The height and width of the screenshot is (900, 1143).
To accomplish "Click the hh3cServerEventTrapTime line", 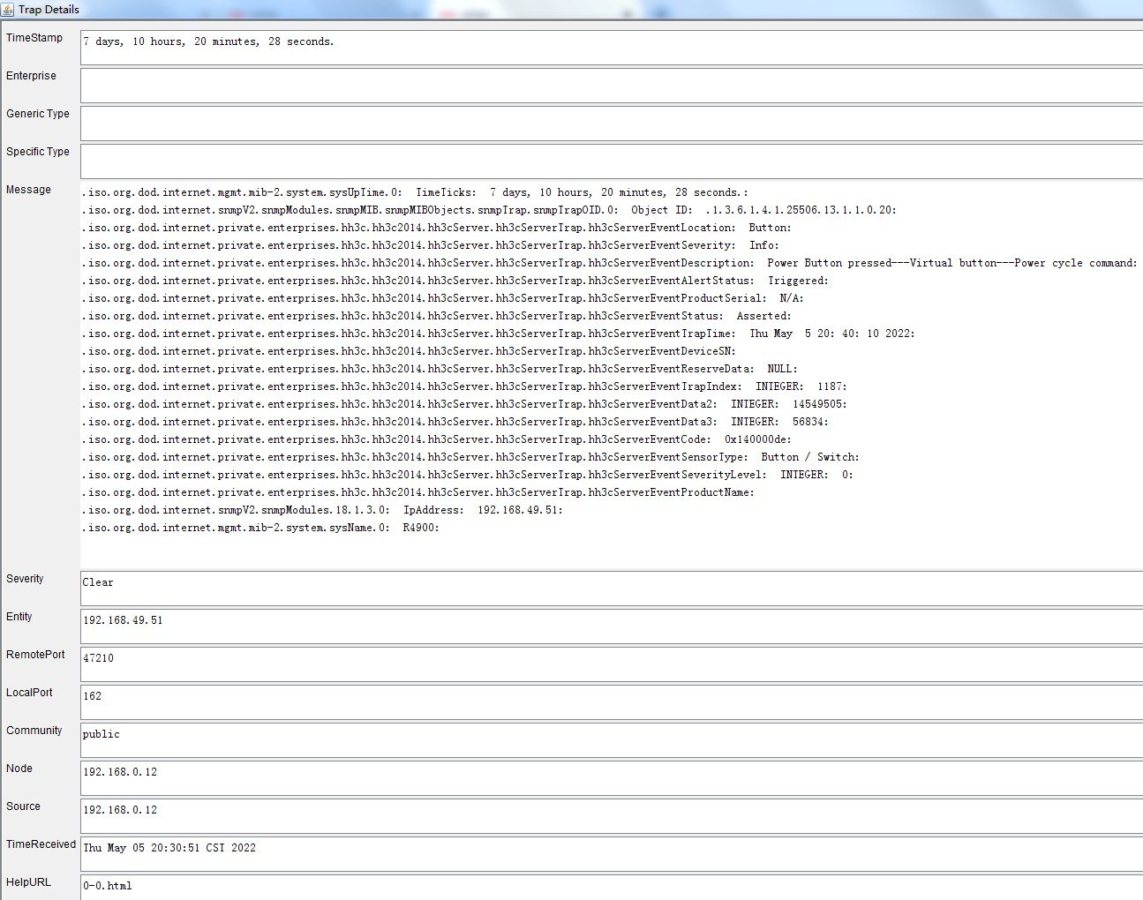I will pos(499,334).
